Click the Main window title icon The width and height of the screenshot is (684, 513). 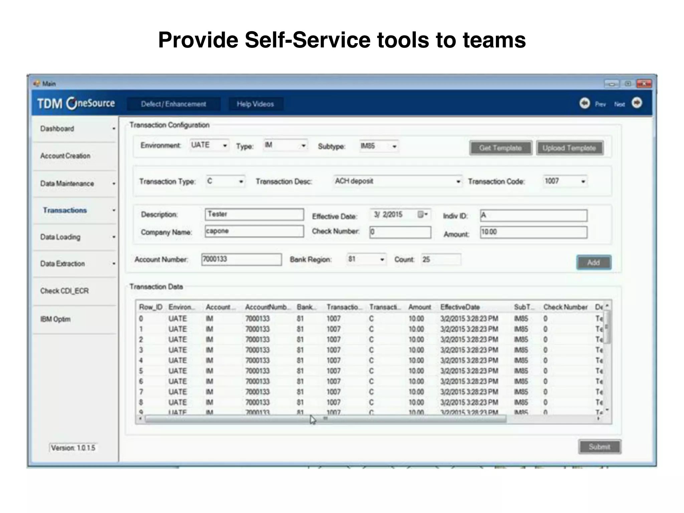[37, 83]
